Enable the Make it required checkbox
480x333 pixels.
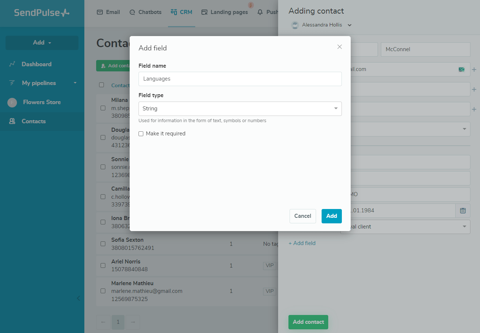[141, 134]
